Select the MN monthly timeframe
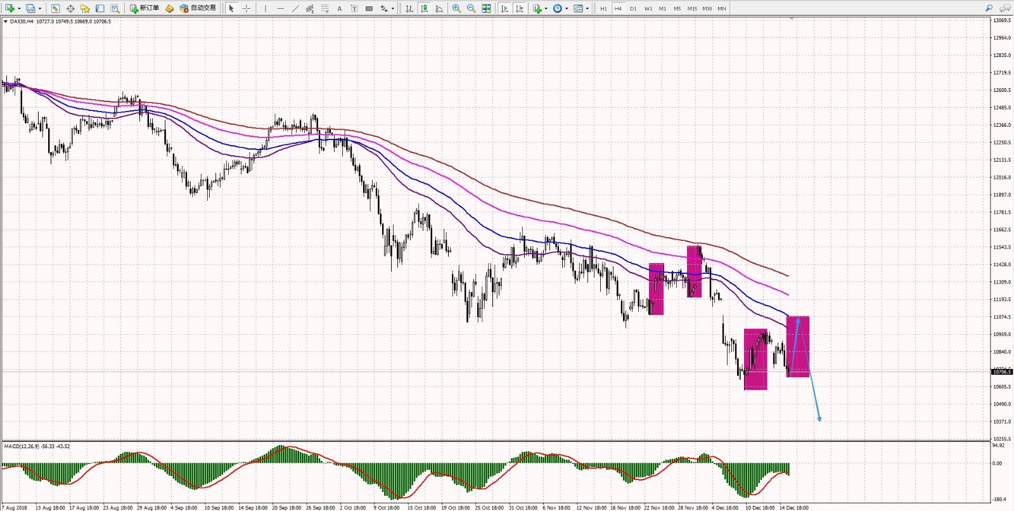Viewport: 1014px width, 511px height. point(722,8)
